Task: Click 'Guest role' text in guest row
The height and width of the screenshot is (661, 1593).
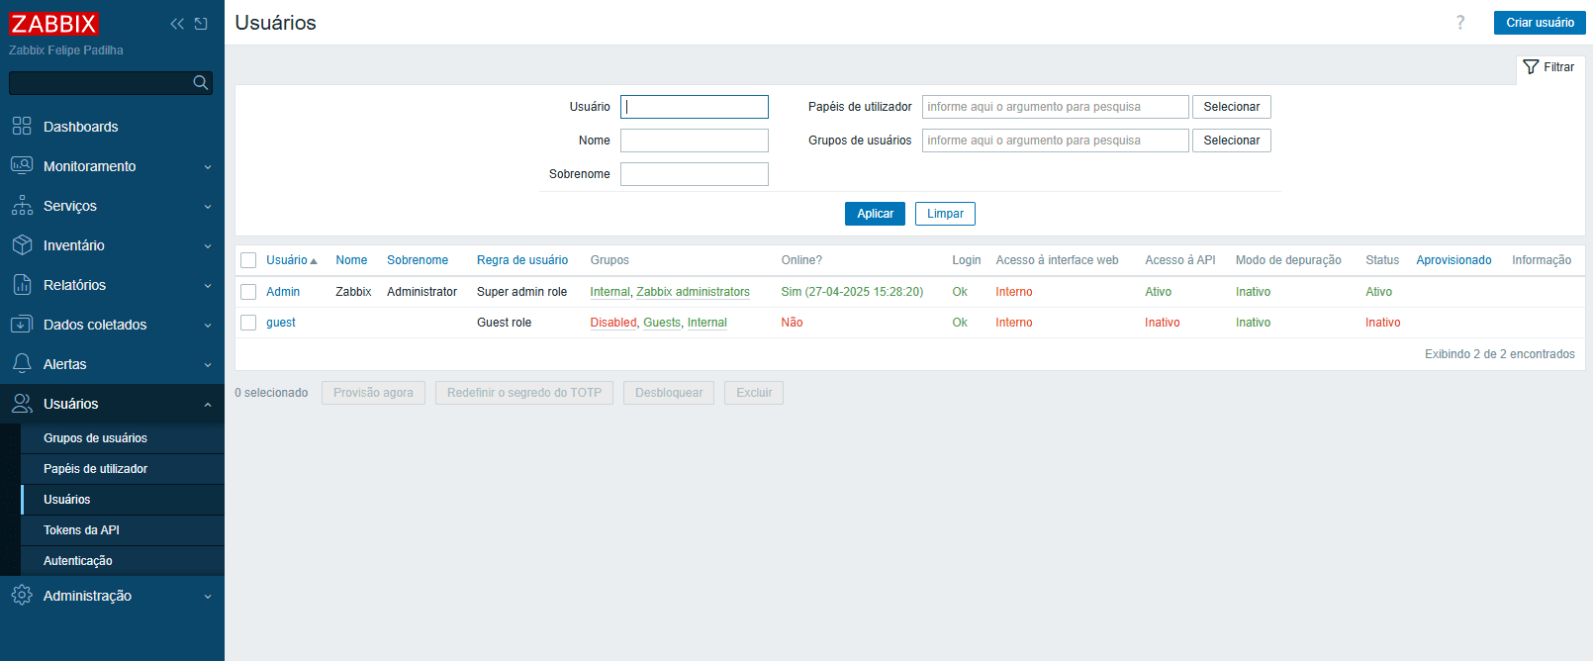Action: (504, 323)
